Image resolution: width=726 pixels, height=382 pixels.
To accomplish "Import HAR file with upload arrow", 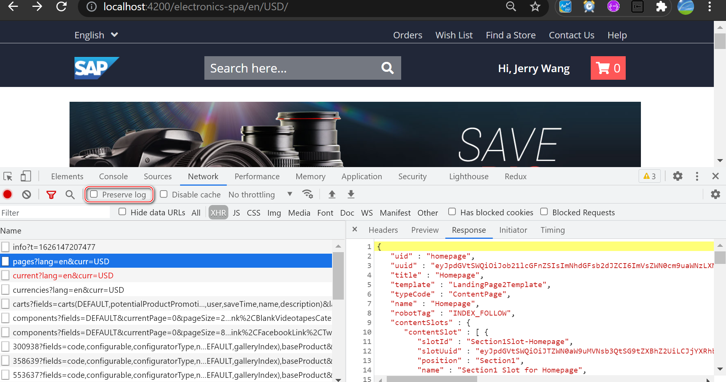I will point(332,194).
